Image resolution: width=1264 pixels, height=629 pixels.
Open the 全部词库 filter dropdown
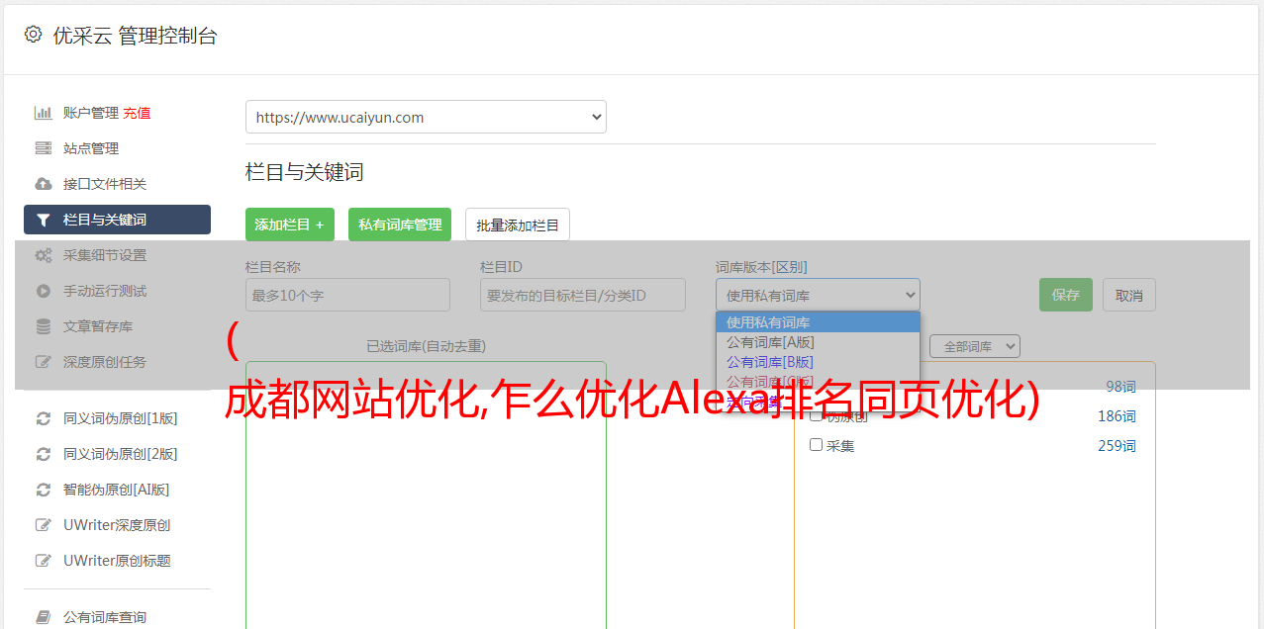[975, 346]
